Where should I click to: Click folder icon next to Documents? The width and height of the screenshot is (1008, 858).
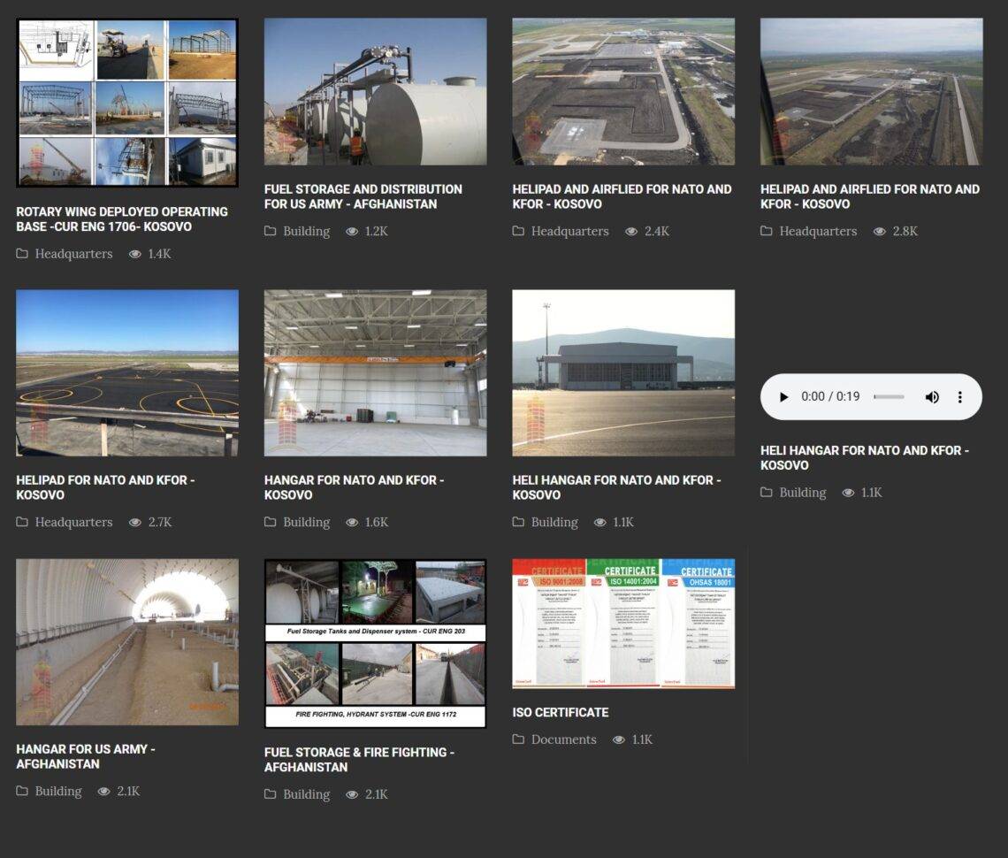click(x=519, y=739)
